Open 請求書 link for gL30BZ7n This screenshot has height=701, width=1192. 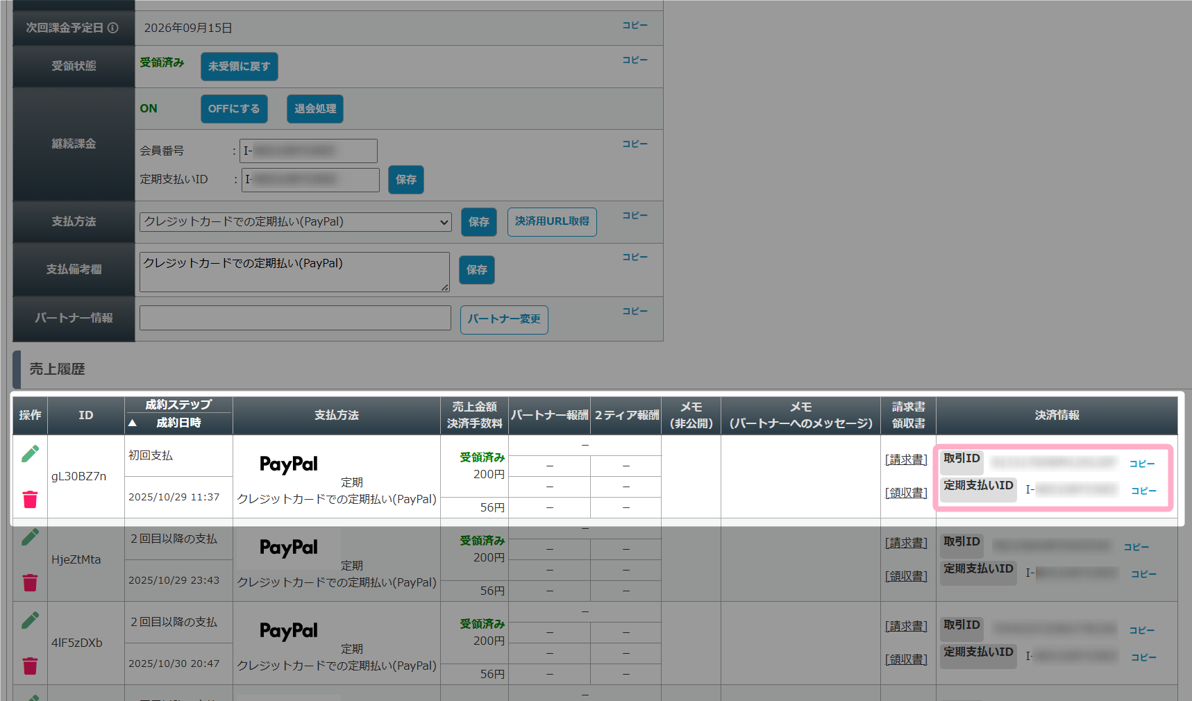[x=906, y=459]
